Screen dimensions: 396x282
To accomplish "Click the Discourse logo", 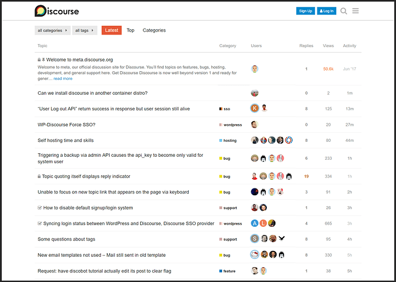I will pyautogui.click(x=57, y=11).
